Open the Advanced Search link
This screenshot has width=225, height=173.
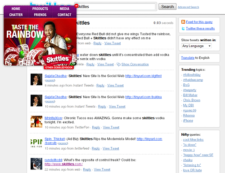coord(189,7)
